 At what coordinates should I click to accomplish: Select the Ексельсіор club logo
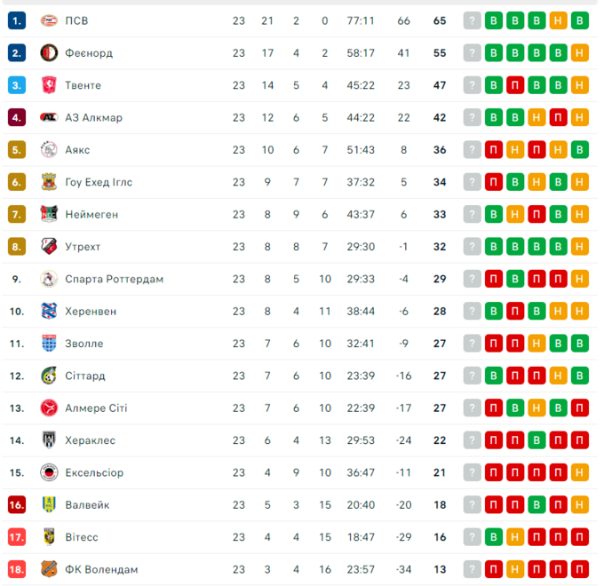point(49,472)
